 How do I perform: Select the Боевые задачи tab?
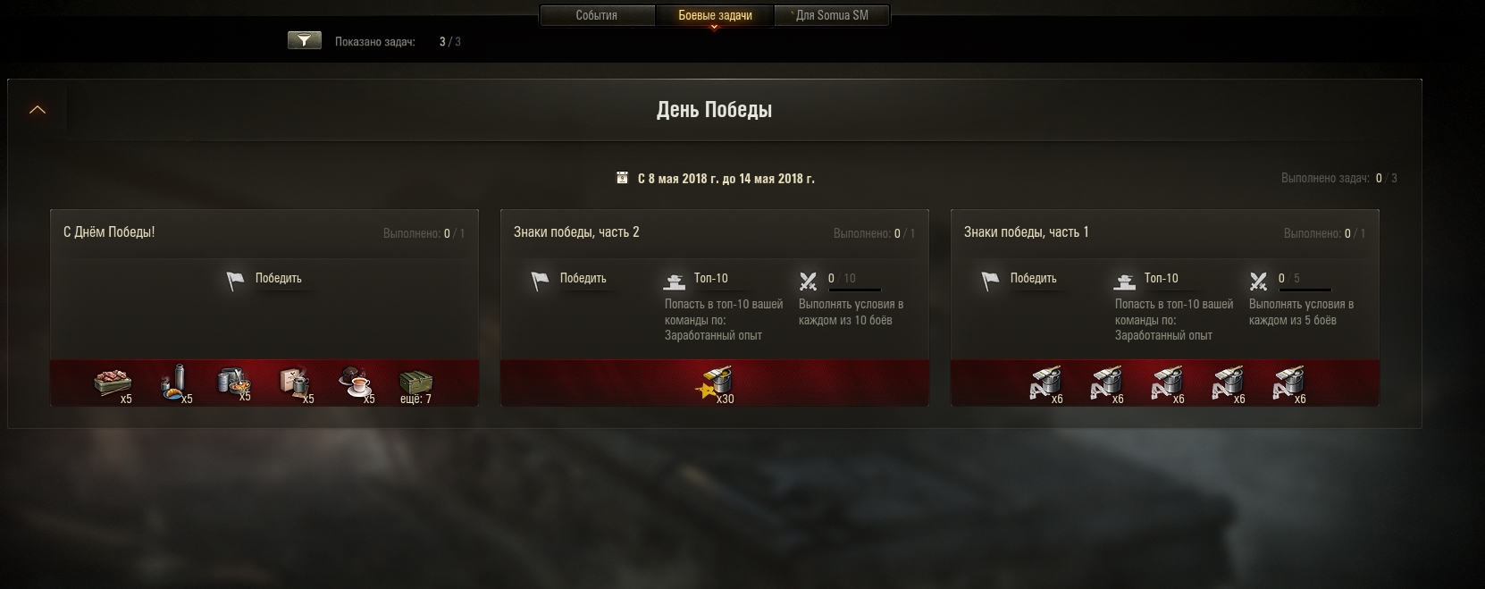tap(714, 15)
